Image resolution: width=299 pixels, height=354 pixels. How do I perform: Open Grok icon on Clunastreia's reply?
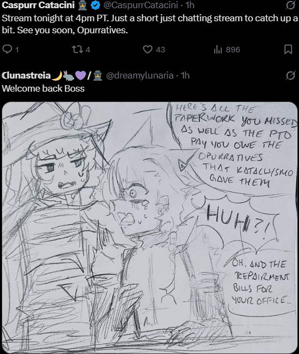click(x=290, y=75)
